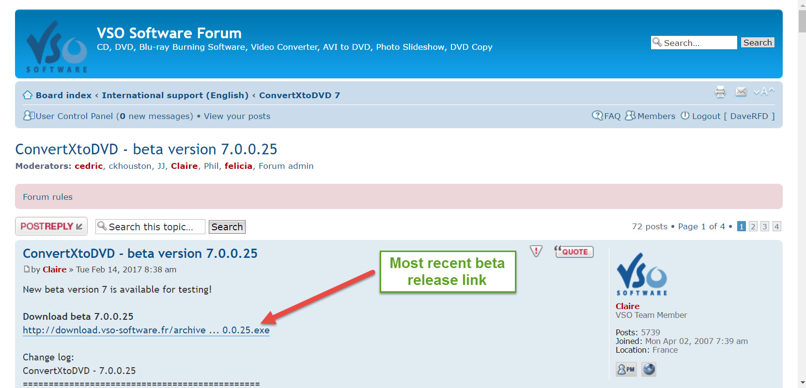The width and height of the screenshot is (806, 388).
Task: Click the User Control Panel icon
Action: [x=29, y=116]
